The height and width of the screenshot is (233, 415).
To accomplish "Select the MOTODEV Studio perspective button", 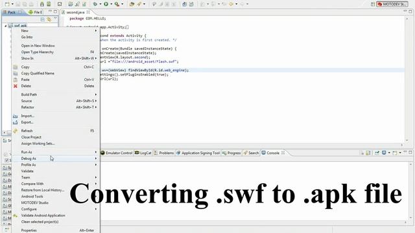I will point(392,5).
